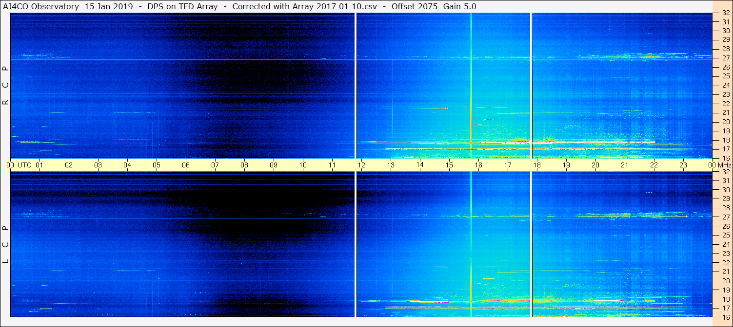Select hour '11' on the UTC axis
This screenshot has height=327, width=733.
click(x=332, y=165)
